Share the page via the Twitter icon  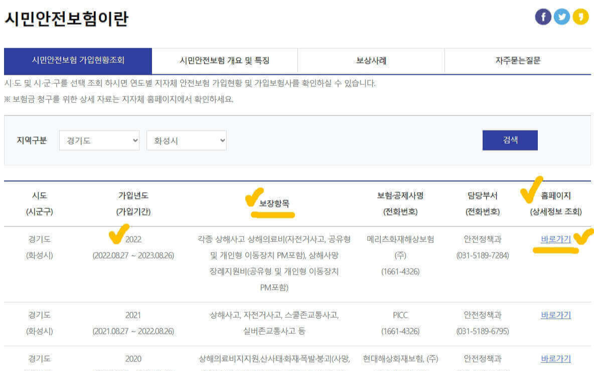[561, 16]
